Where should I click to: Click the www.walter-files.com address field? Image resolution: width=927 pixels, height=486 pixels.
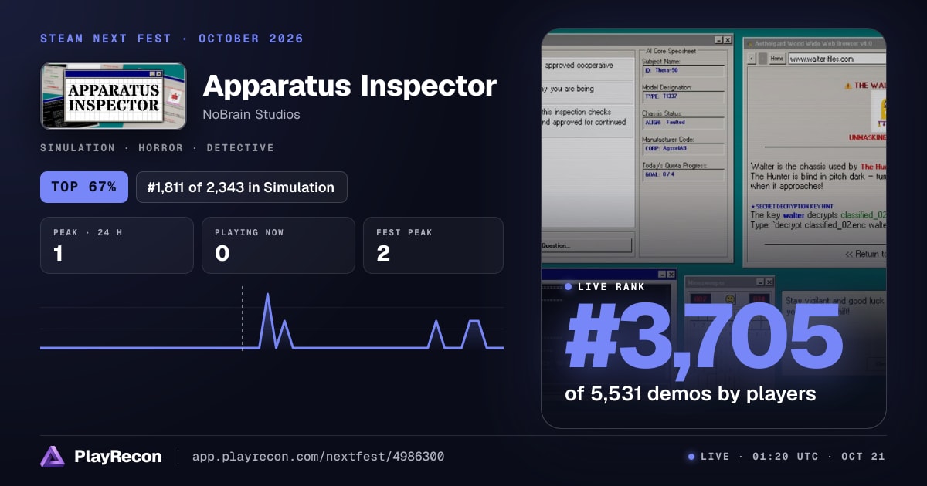pos(838,59)
